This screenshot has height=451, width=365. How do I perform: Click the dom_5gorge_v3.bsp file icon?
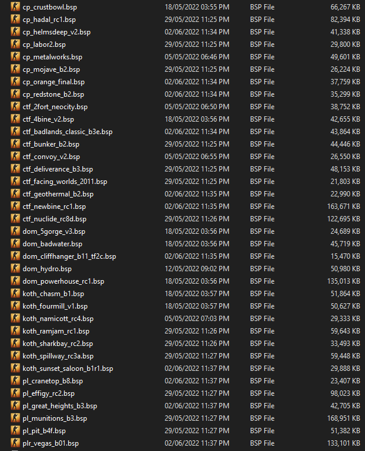coord(15,231)
